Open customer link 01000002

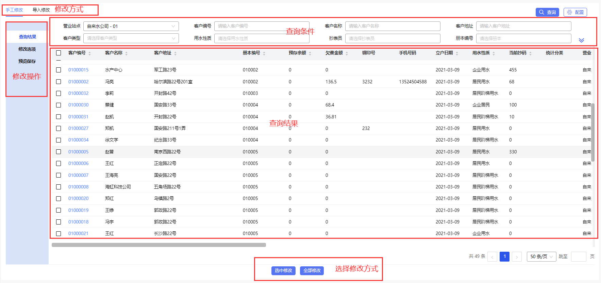pyautogui.click(x=78, y=82)
